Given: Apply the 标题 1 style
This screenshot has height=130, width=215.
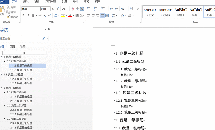Looking at the screenshot, I should tap(181, 12).
